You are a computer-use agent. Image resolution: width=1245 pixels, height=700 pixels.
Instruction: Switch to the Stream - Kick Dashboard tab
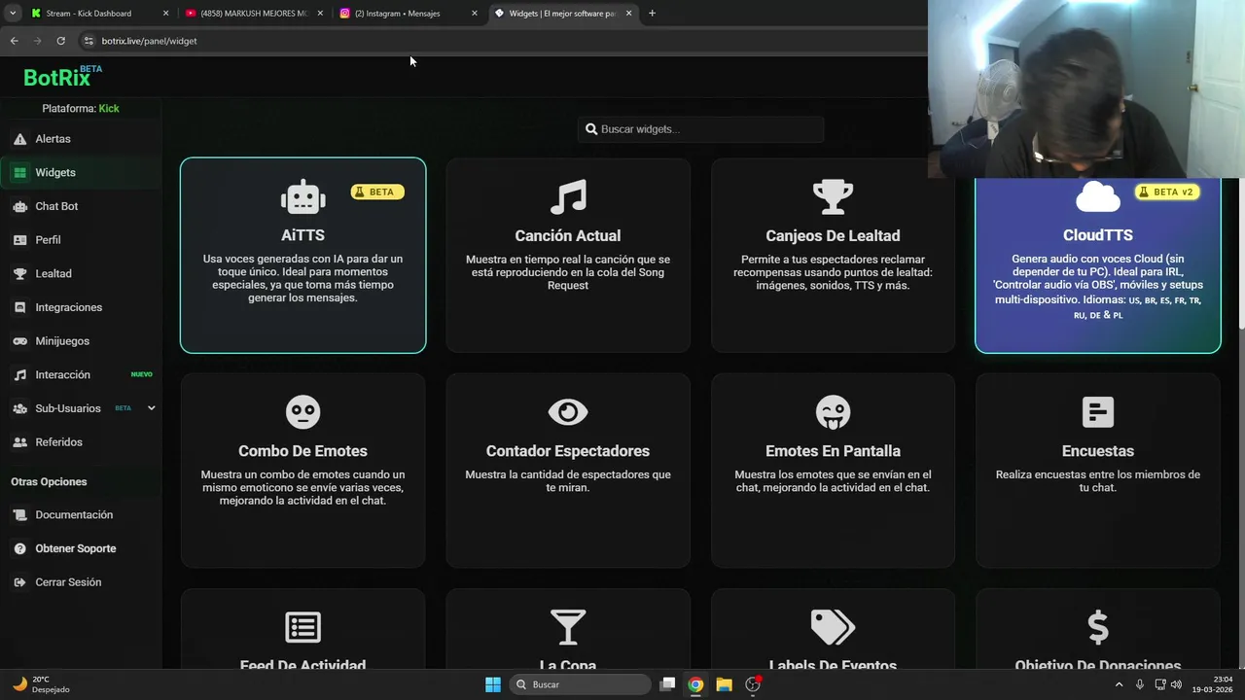pos(98,14)
